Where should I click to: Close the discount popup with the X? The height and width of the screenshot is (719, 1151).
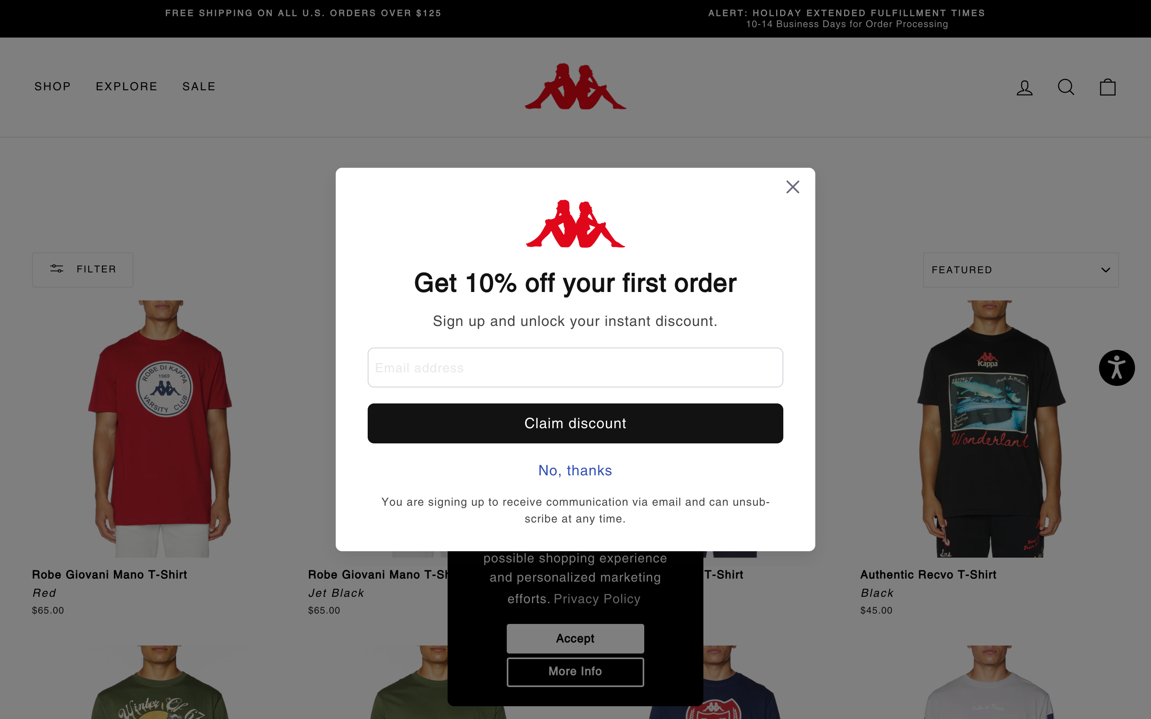pyautogui.click(x=793, y=187)
